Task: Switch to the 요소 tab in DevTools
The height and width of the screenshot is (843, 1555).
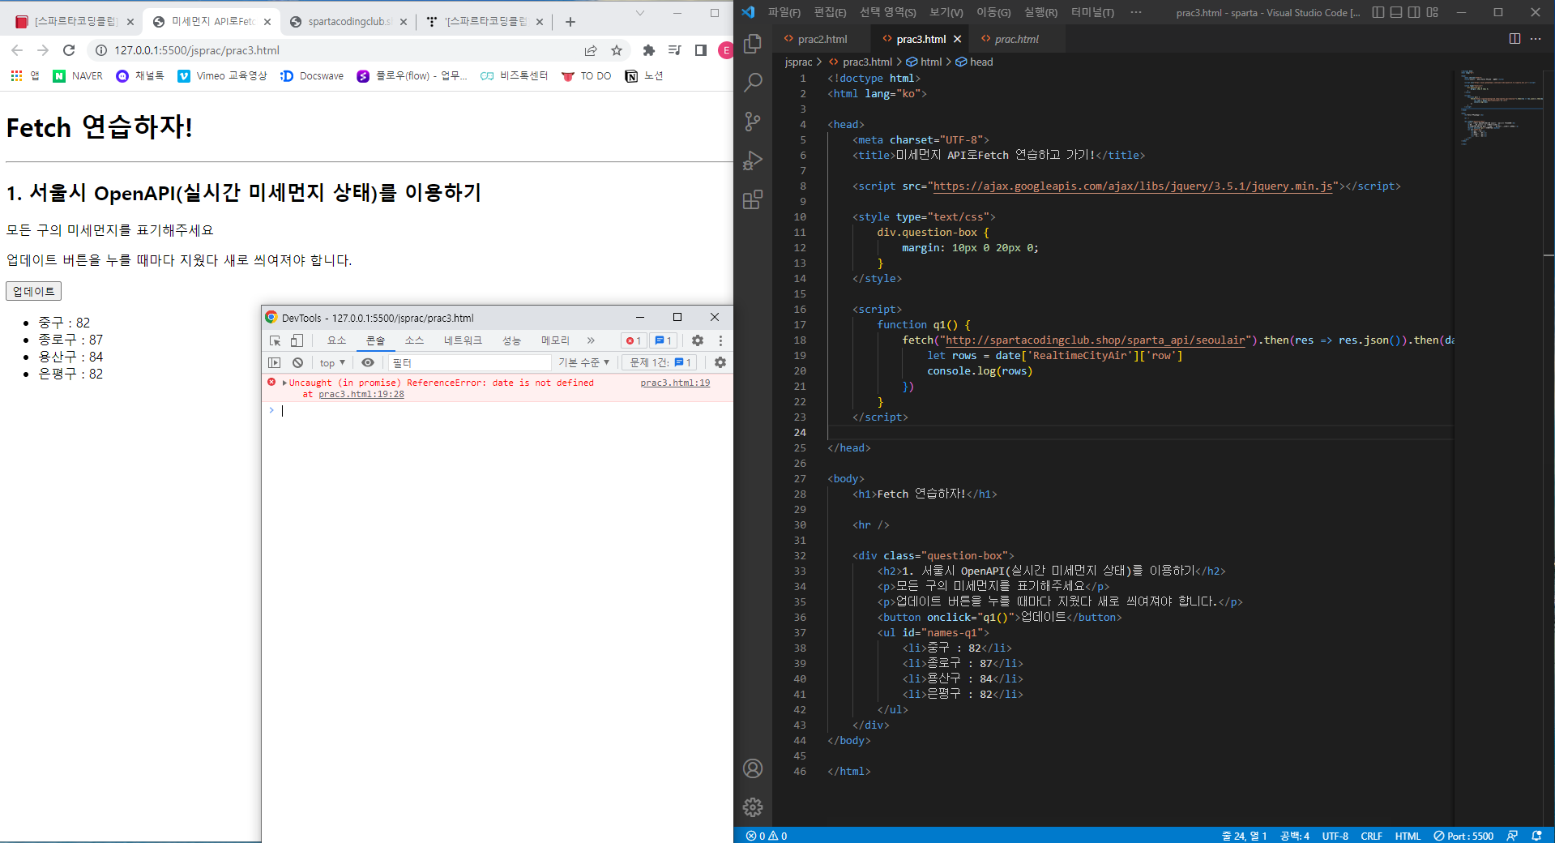Action: 337,340
